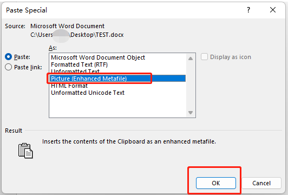Choose Unformatted Unicode Text option
Image resolution: width=288 pixels, height=195 pixels.
(x=88, y=93)
